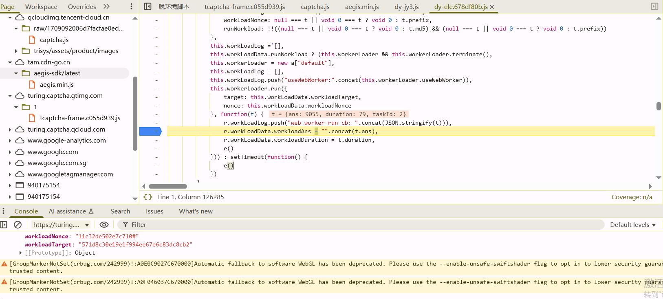Open the aegis.min.js file in the tree

pyautogui.click(x=57, y=85)
